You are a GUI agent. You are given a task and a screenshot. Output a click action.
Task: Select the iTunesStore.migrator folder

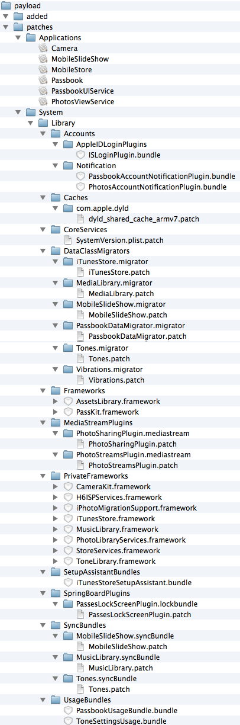pyautogui.click(x=105, y=262)
